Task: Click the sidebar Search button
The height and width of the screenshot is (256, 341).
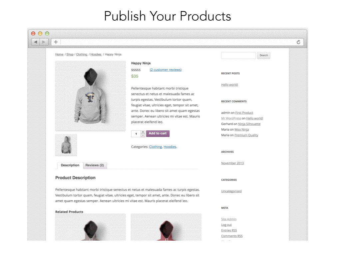Action: pos(264,55)
